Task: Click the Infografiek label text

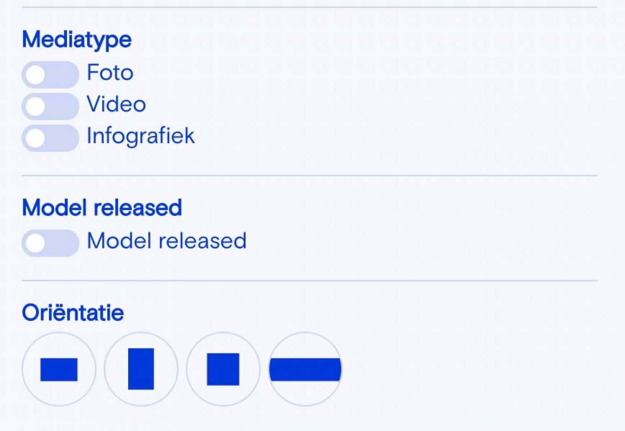Action: tap(141, 136)
